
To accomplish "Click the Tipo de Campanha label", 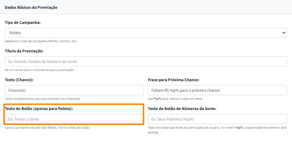I will [x=23, y=22].
